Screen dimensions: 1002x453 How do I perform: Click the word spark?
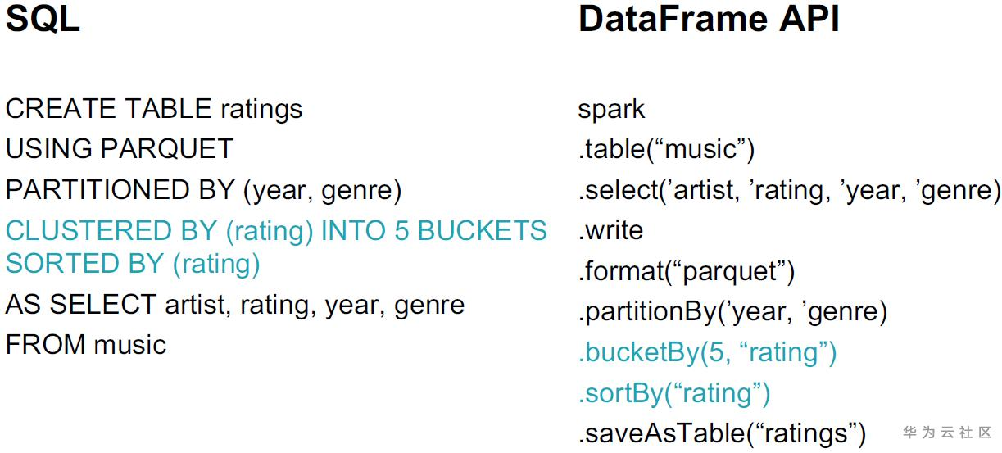(611, 110)
